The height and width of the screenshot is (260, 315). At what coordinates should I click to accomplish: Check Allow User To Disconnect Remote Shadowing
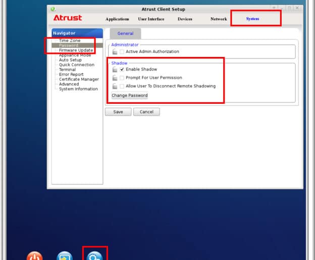pos(122,86)
